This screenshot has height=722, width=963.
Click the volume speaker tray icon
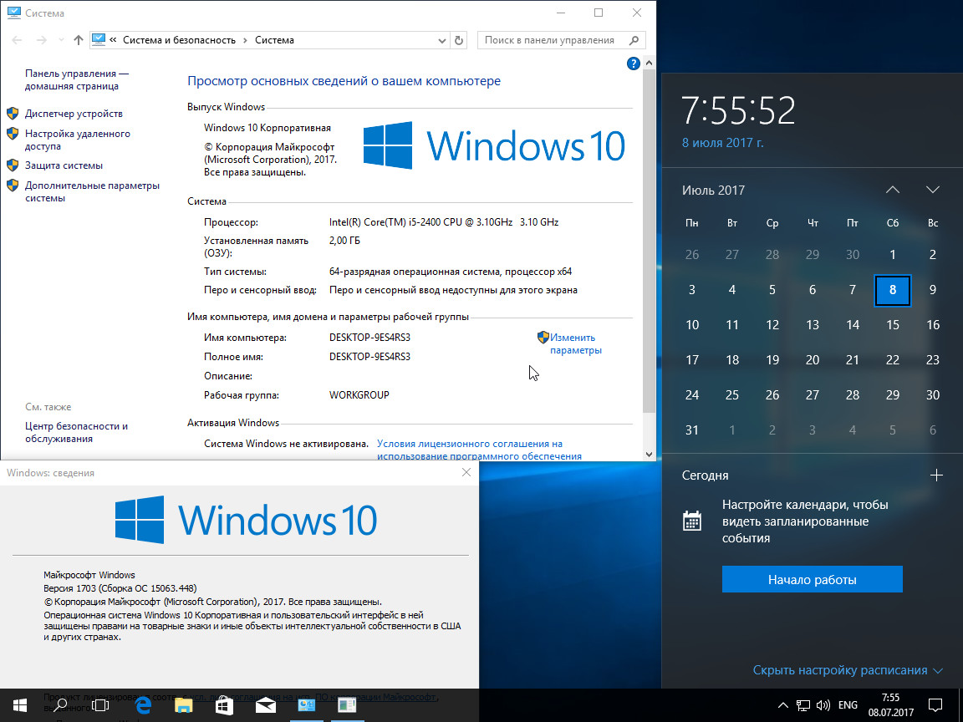tap(823, 704)
